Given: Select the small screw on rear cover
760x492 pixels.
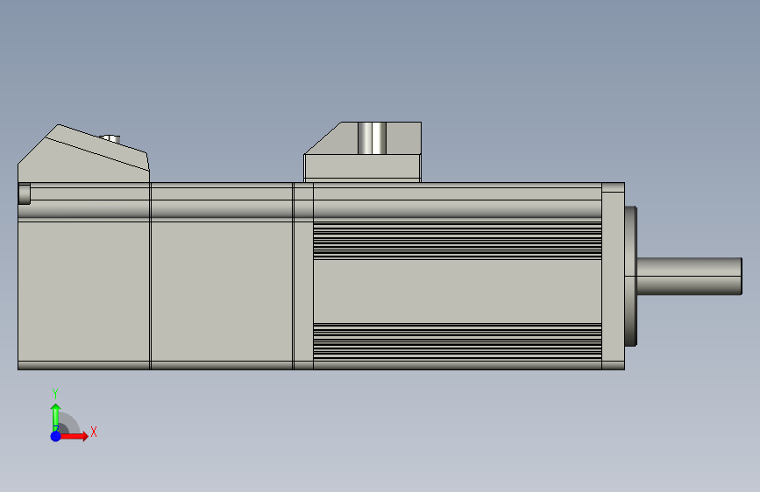Looking at the screenshot, I should [111, 139].
